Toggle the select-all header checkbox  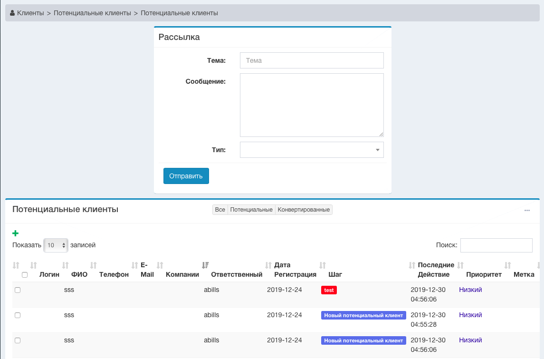(x=25, y=275)
